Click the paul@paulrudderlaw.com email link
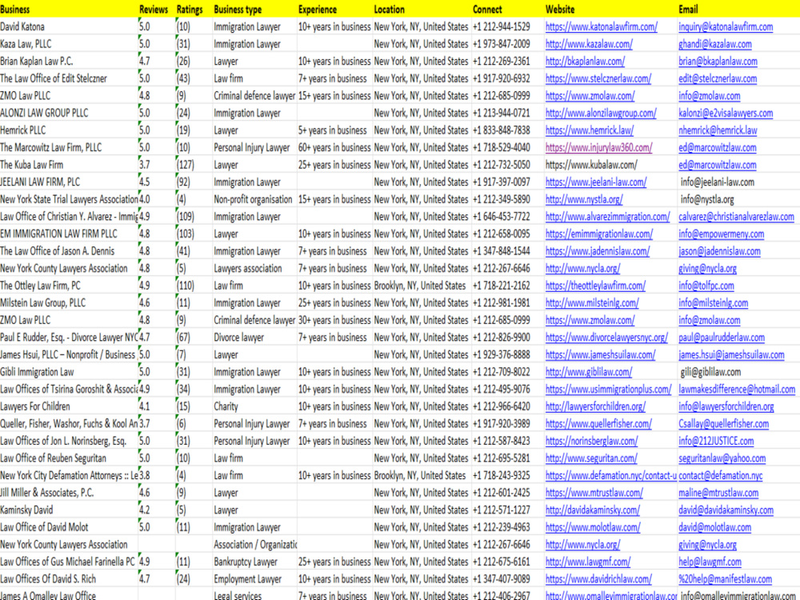 coord(722,338)
